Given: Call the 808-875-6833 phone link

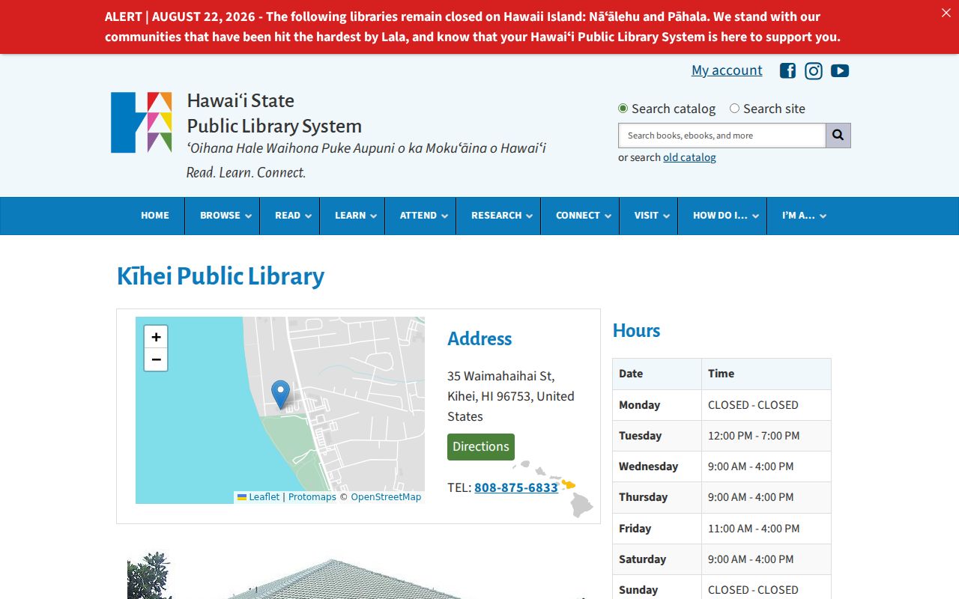Looking at the screenshot, I should point(516,487).
